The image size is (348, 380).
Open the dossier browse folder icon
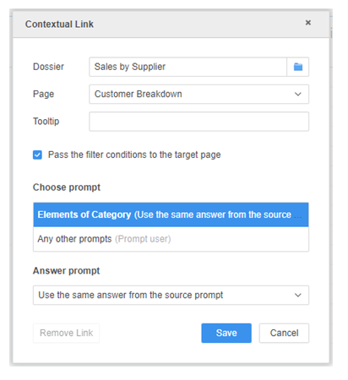click(298, 67)
